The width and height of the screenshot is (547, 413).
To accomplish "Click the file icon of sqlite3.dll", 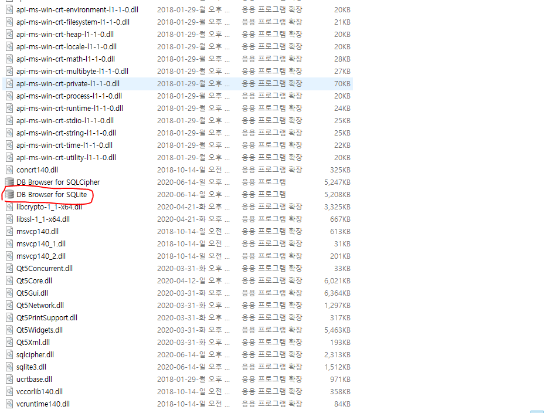I will pos(10,367).
